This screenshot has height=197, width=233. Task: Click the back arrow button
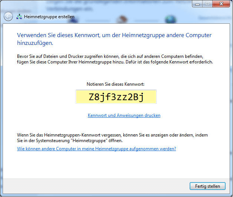pyautogui.click(x=8, y=16)
